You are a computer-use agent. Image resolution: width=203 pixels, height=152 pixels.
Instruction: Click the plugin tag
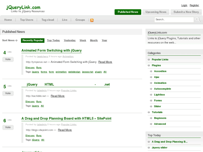(98, 72)
